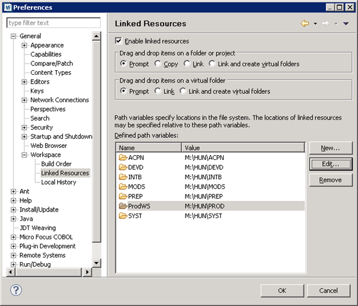
Task: Open the view menu triangle icon
Action: (x=346, y=24)
